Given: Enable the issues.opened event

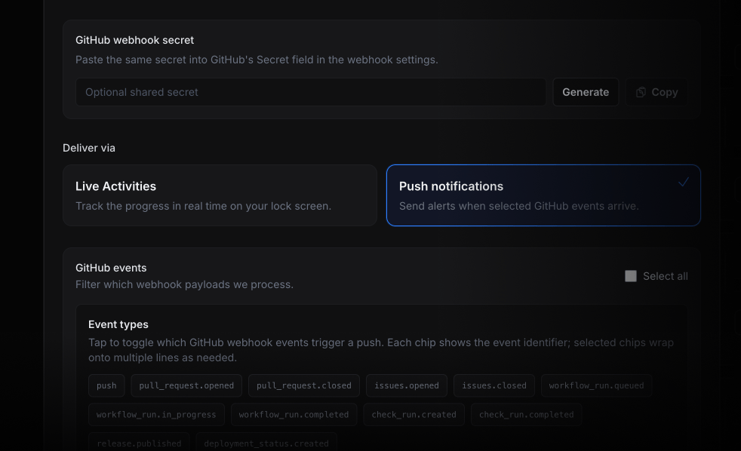Looking at the screenshot, I should (407, 385).
